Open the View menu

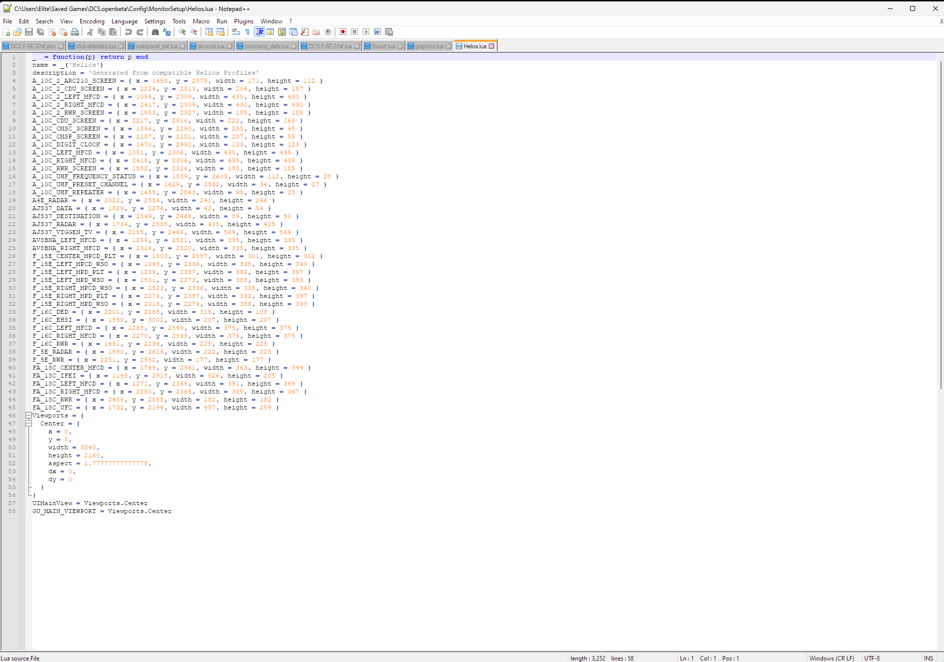tap(66, 21)
